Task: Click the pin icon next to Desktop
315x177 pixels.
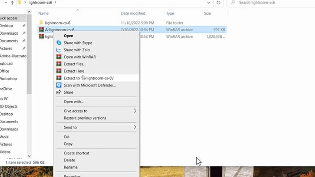Action: point(24,26)
